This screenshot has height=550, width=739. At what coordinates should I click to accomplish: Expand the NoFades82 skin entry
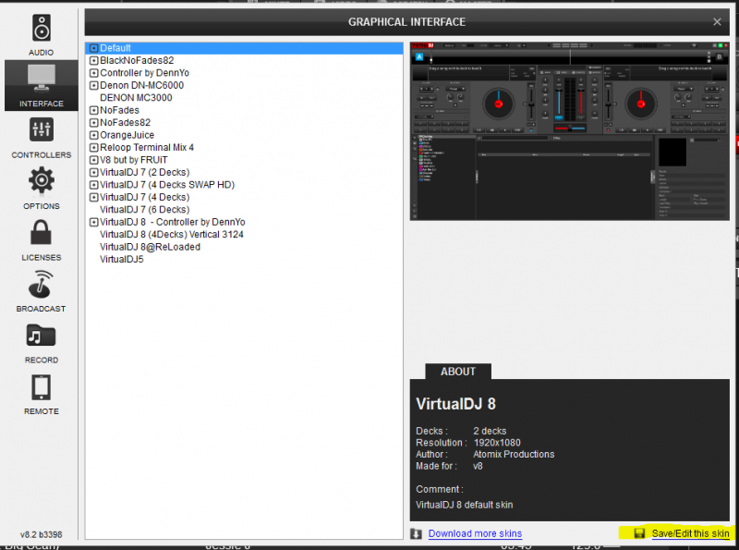[x=94, y=123]
